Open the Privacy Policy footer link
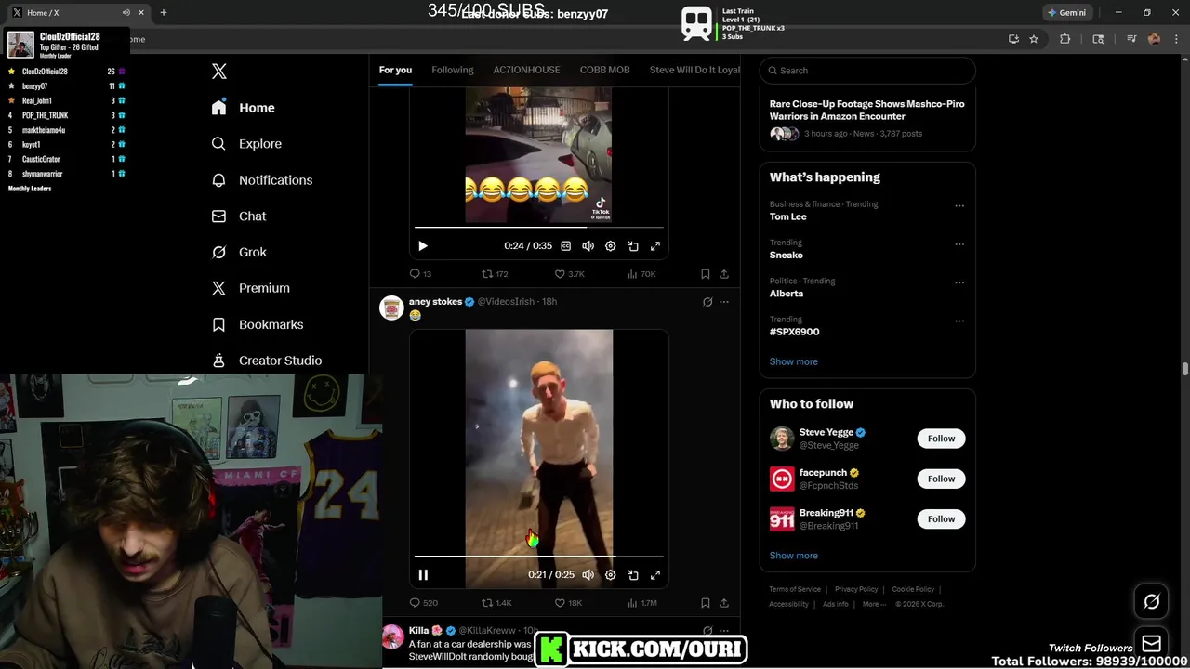Viewport: 1190px width, 669px height. [x=856, y=589]
